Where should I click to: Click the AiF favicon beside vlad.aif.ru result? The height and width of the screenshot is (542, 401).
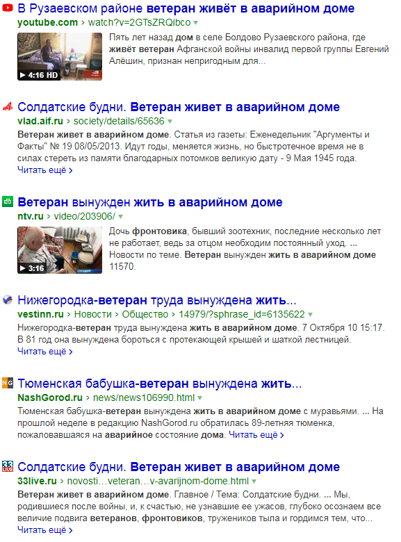[8, 107]
